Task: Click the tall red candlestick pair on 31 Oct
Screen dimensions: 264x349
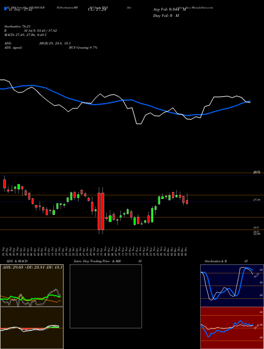Action: coord(101,211)
